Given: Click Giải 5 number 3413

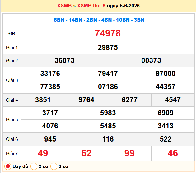Looking at the screenshot, I should 166,126.
